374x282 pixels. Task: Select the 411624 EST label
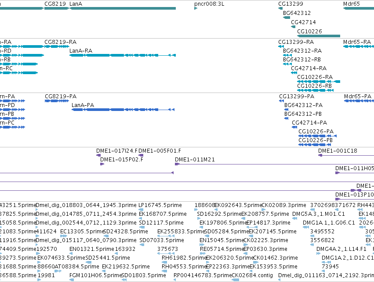(46, 232)
